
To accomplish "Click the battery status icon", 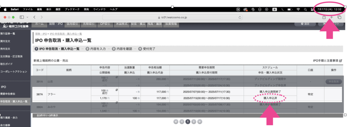I will (290, 9).
